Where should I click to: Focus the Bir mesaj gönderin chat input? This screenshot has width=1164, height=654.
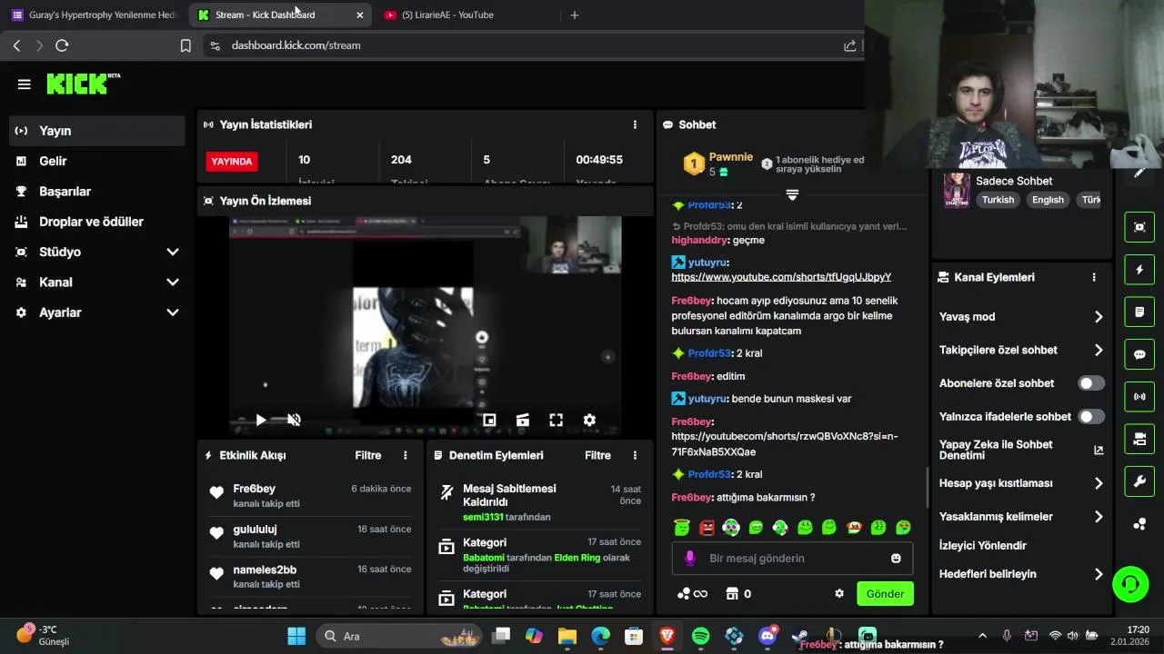point(792,558)
